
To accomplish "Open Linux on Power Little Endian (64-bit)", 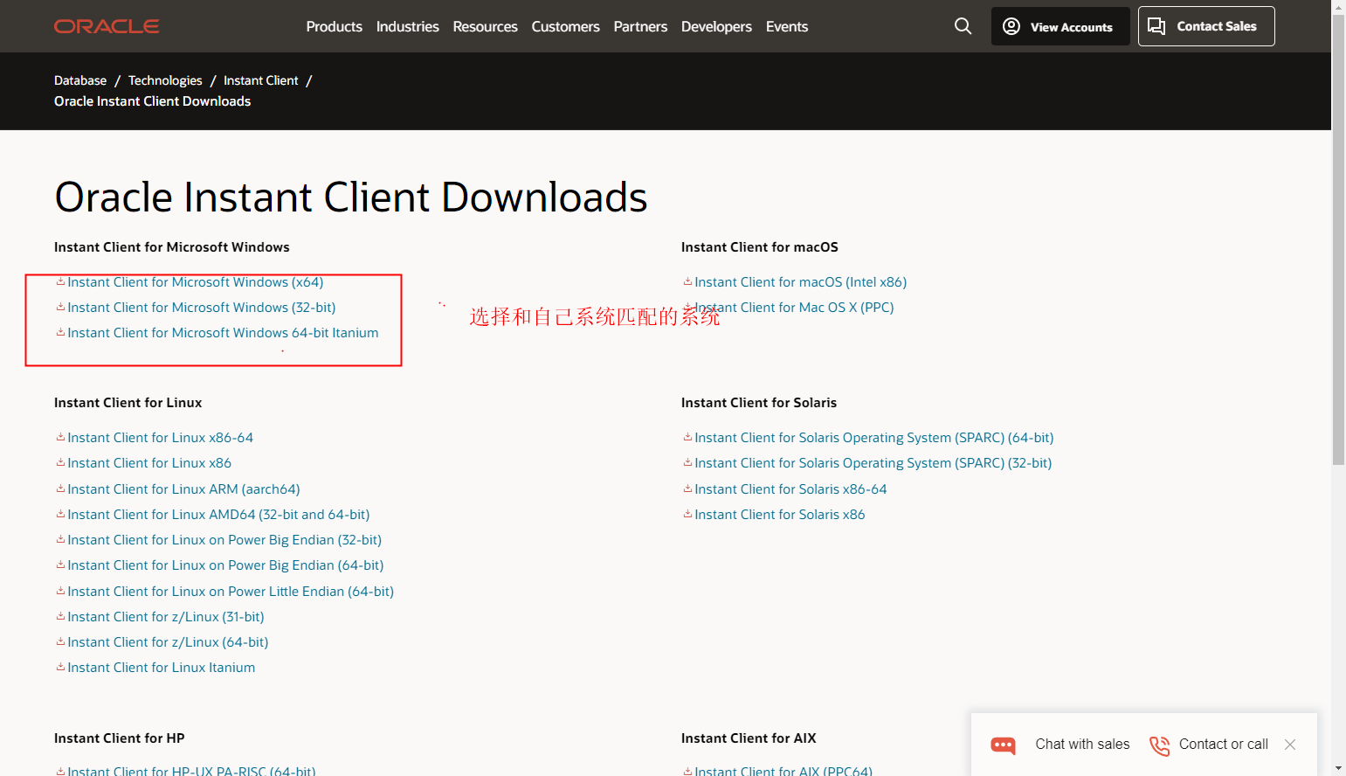I will pyautogui.click(x=231, y=592).
